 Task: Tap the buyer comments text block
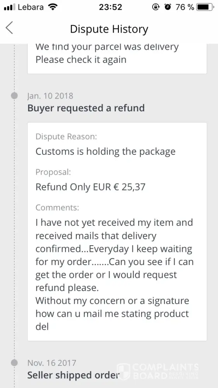click(115, 275)
